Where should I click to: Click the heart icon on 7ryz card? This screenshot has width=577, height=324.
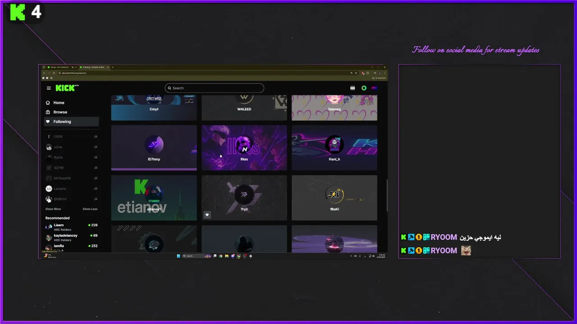[x=207, y=215]
